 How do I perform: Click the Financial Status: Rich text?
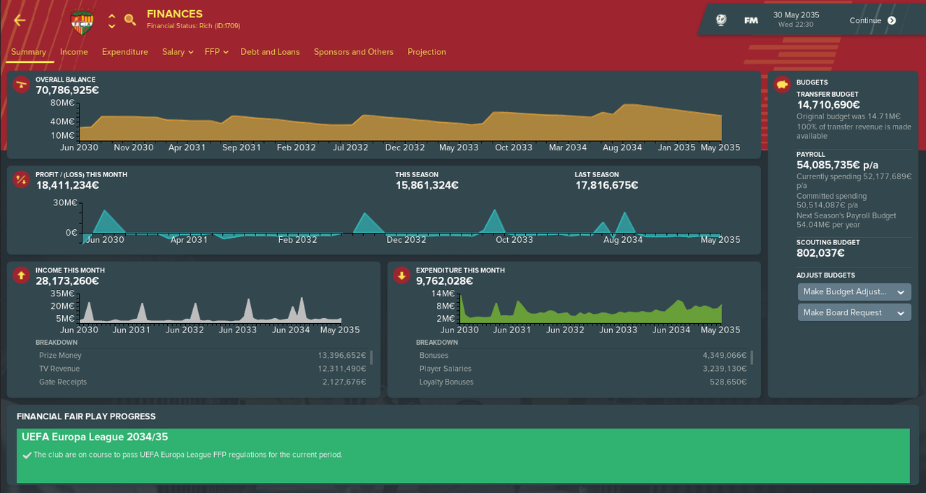194,26
